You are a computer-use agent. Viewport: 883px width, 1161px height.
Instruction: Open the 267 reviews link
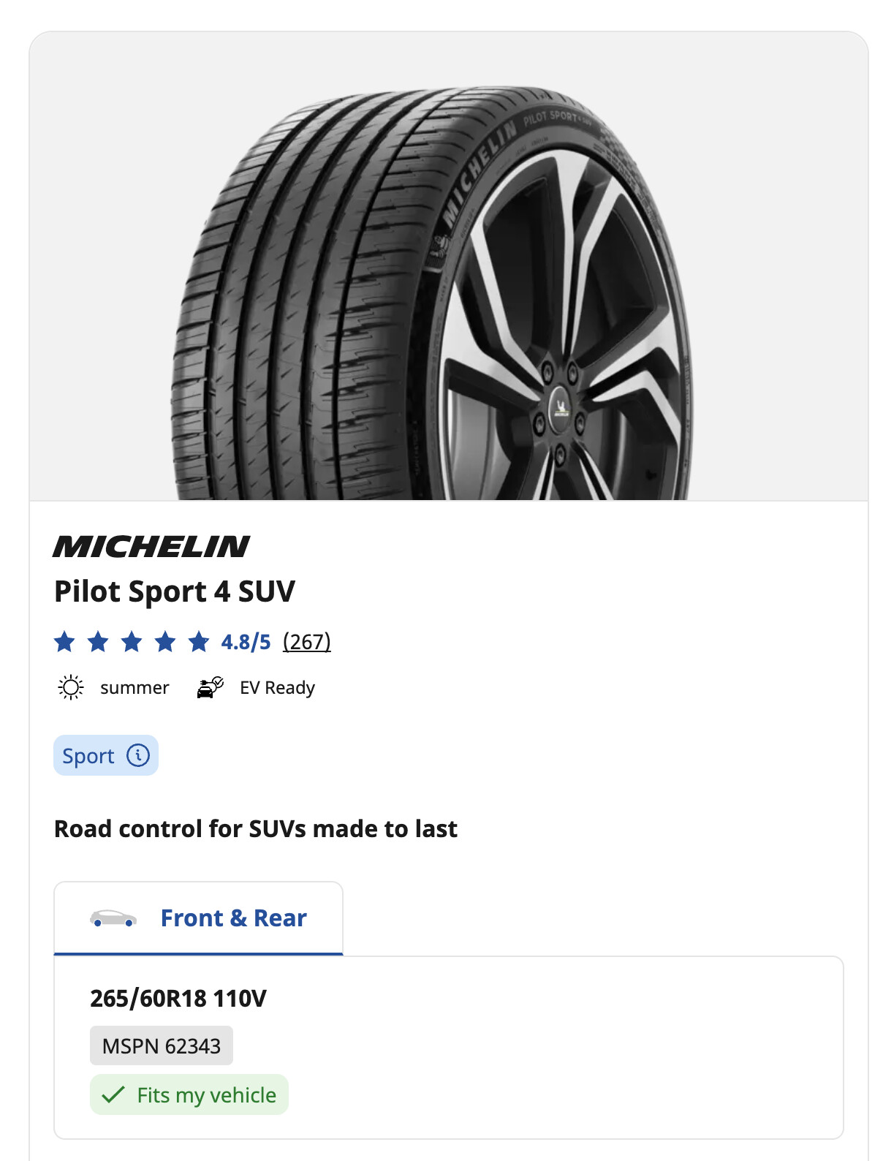coord(307,642)
